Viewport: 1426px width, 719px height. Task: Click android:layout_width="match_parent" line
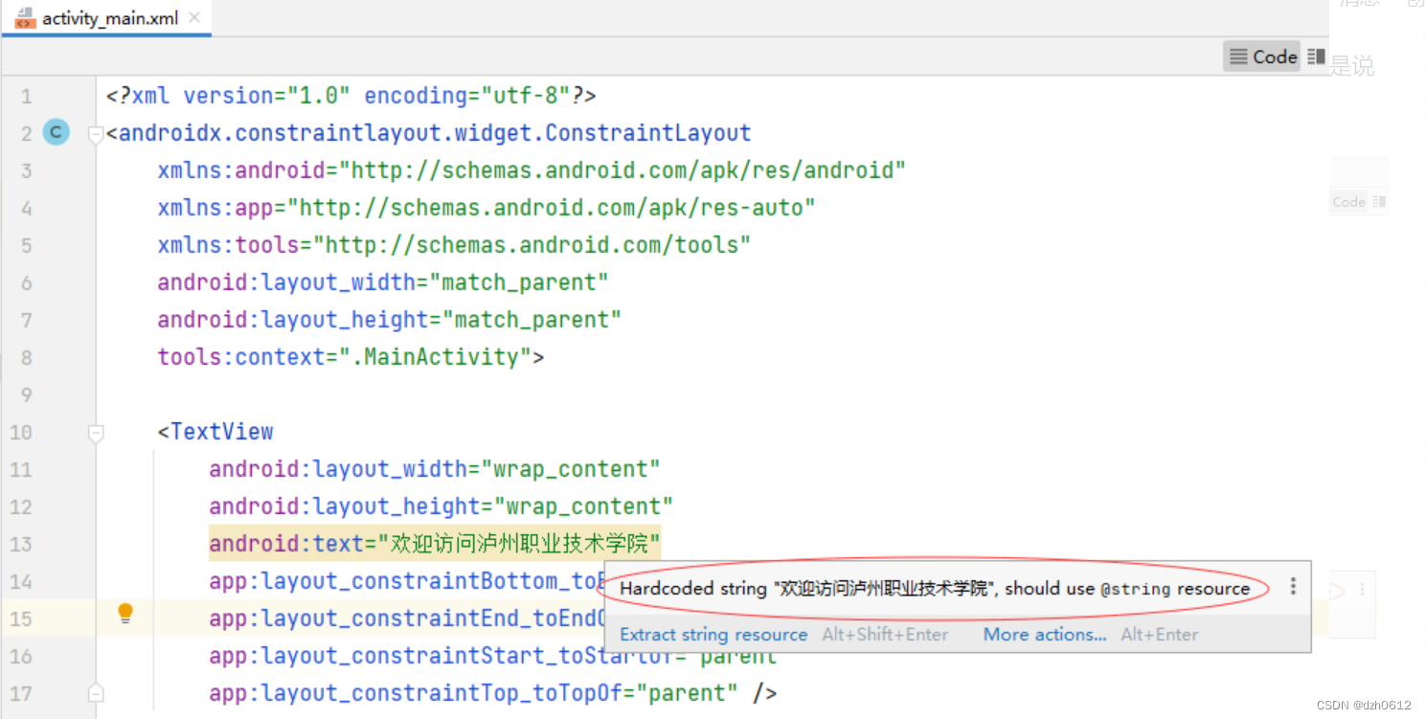click(x=383, y=282)
